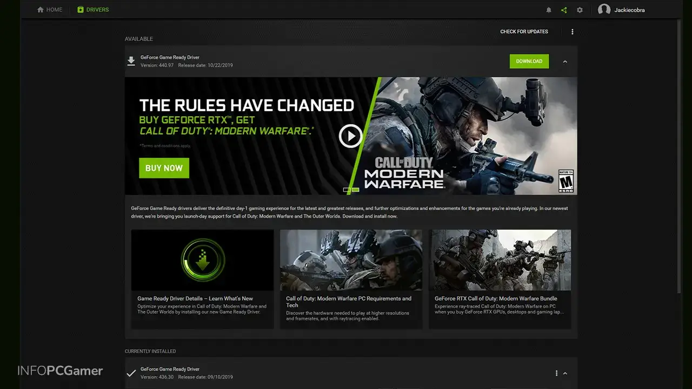Open the GeForce RTX bundle thumbnail
Image resolution: width=692 pixels, height=389 pixels.
500,260
